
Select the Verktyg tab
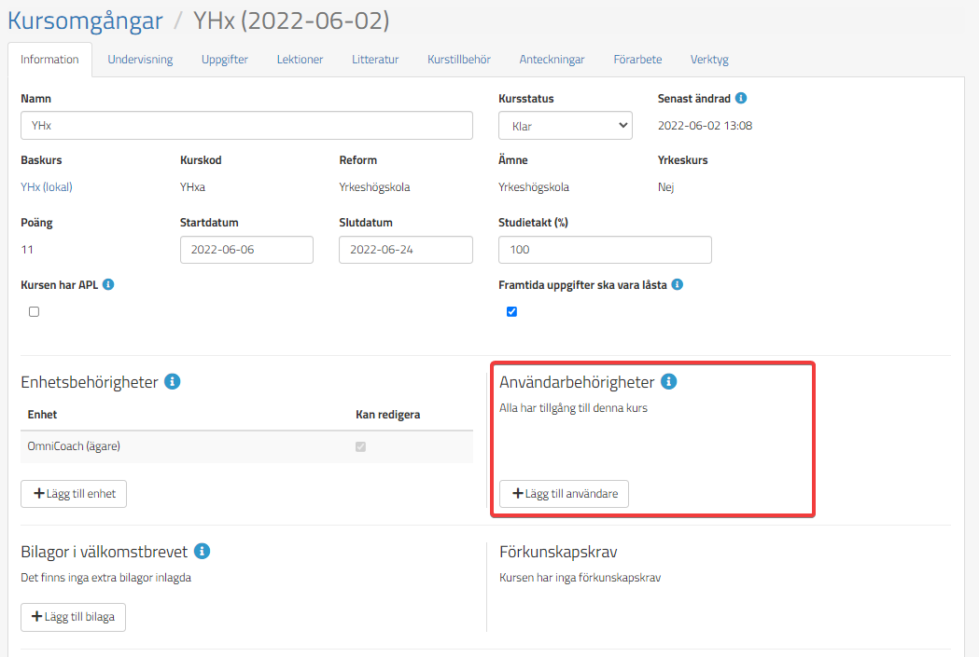point(709,60)
